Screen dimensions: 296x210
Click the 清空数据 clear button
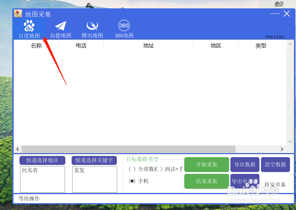point(275,165)
